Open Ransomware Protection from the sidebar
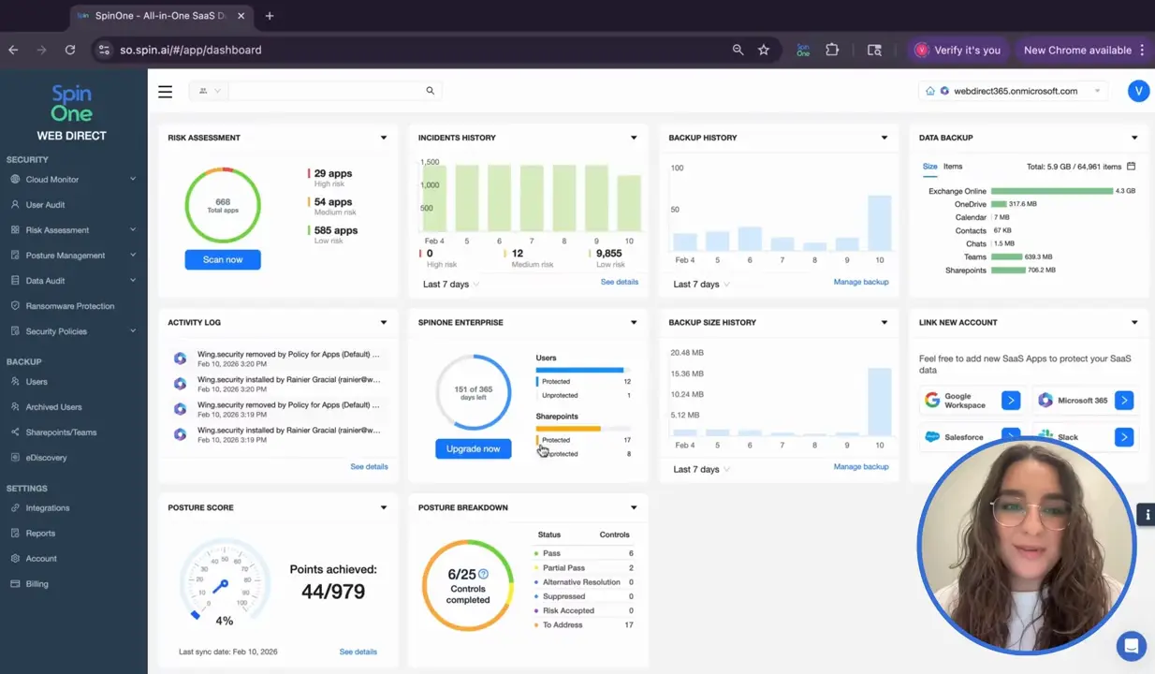1155x674 pixels. coord(69,306)
